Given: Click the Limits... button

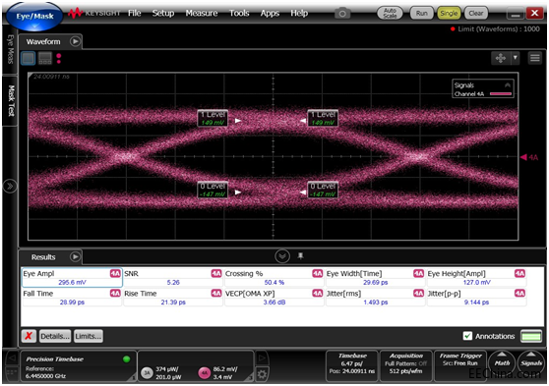Looking at the screenshot, I should [x=89, y=336].
